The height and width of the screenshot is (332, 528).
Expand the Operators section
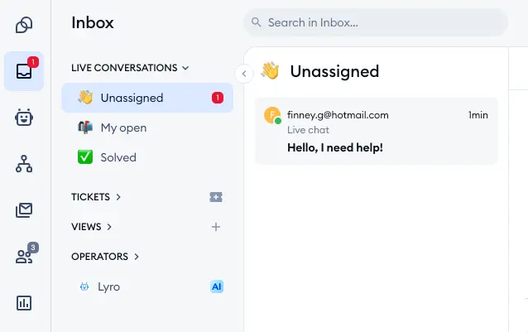[105, 257]
